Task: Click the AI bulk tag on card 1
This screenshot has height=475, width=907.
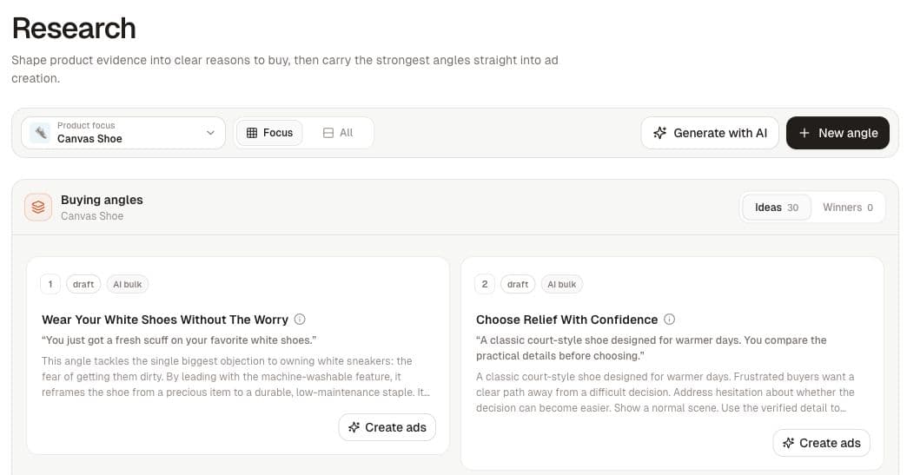Action: [127, 284]
